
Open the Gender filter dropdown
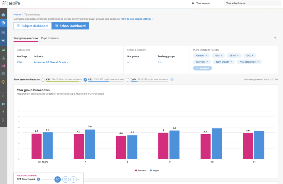201,55
